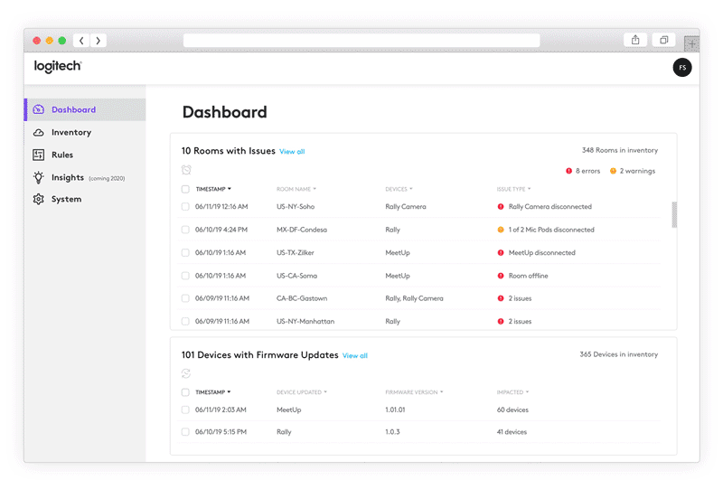The height and width of the screenshot is (480, 723).
Task: Sort by Room Name column header
Action: 296,189
